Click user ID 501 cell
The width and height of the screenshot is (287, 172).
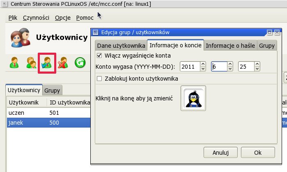coord(54,113)
